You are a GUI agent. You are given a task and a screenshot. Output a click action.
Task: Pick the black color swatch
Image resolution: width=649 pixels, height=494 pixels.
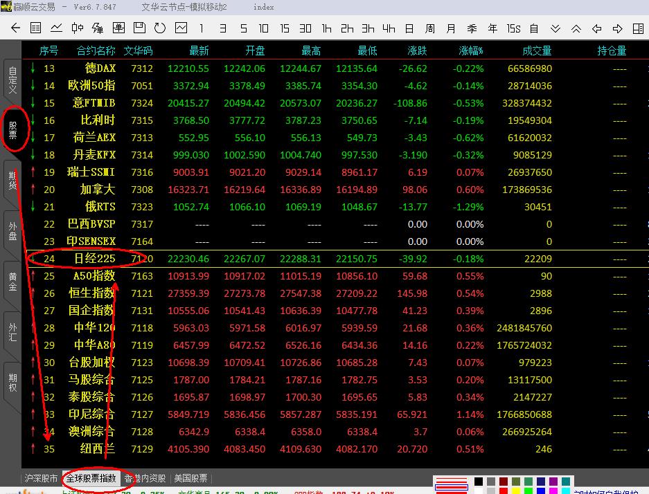[479, 482]
